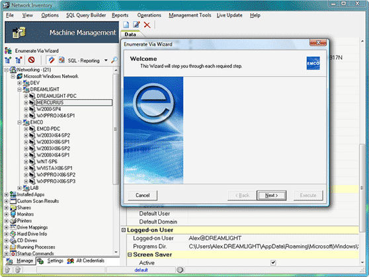Click the first status bar icon at bottom left
Image resolution: width=369 pixels, height=277 pixels.
click(7, 270)
